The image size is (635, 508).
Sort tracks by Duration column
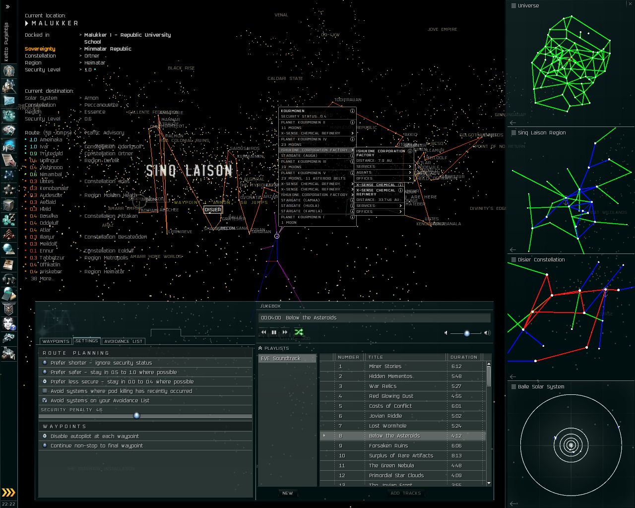click(465, 357)
